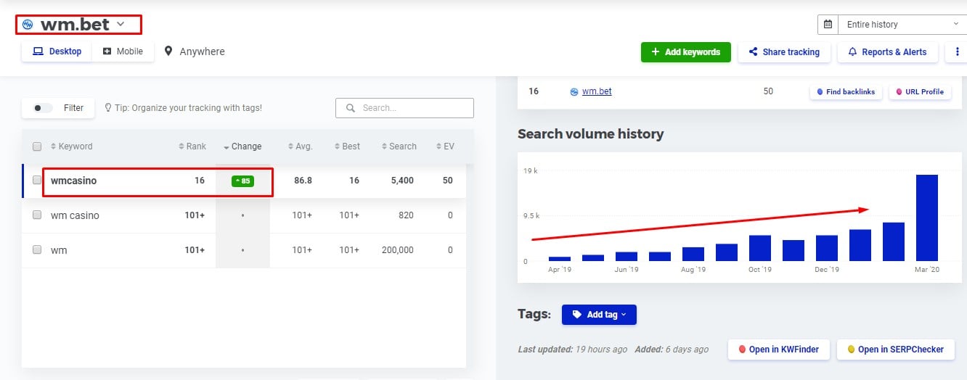Image resolution: width=967 pixels, height=380 pixels.
Task: Select the Desktop tab
Action: click(x=57, y=51)
